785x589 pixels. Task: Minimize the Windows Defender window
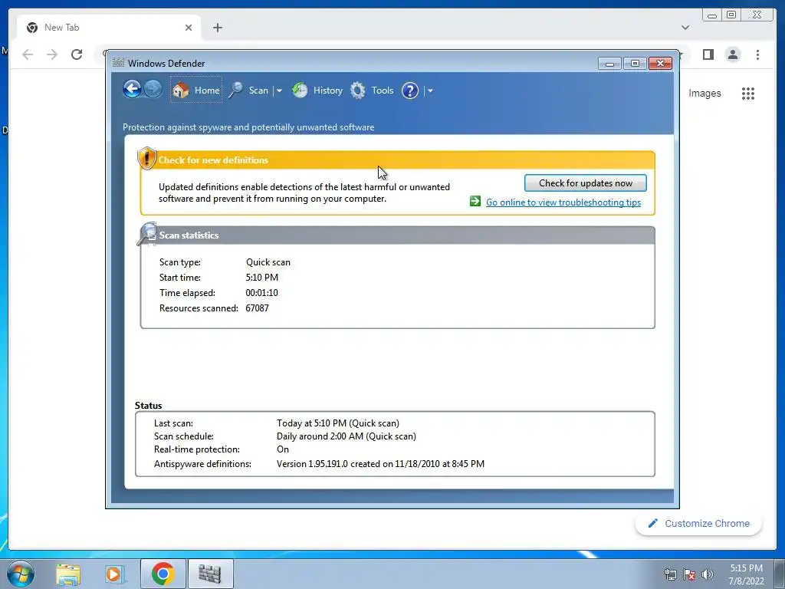coord(609,64)
